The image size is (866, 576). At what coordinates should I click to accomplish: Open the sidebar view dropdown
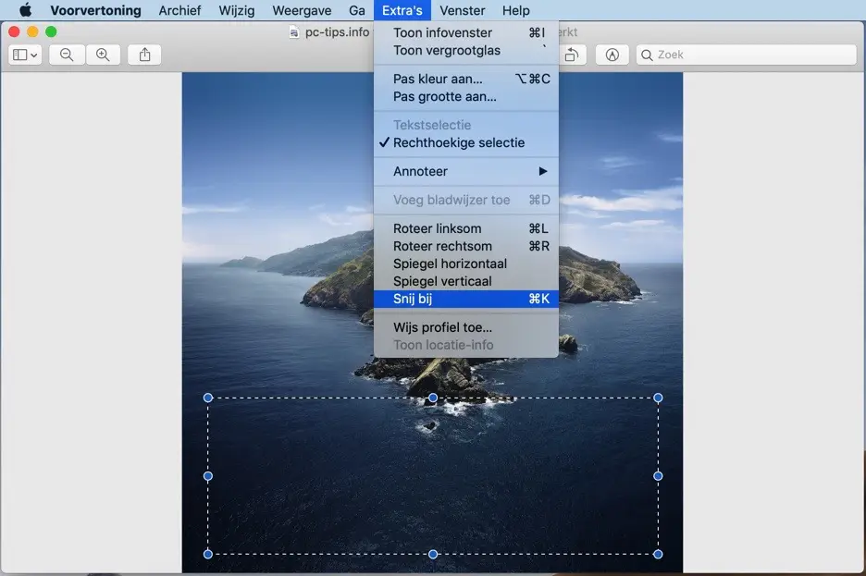coord(25,55)
